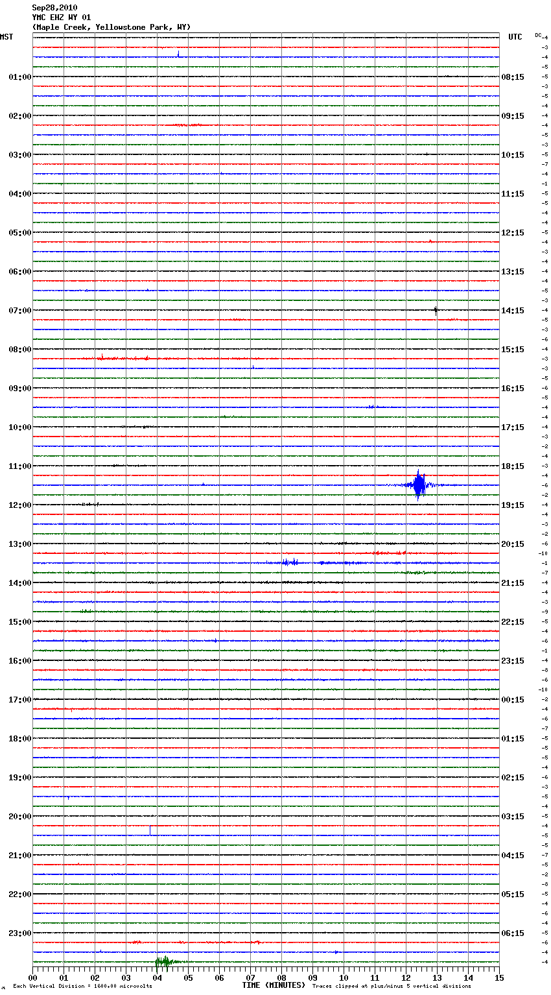The image size is (551, 995).
Task: Click the 02:15 UTC time label
Action: point(513,778)
